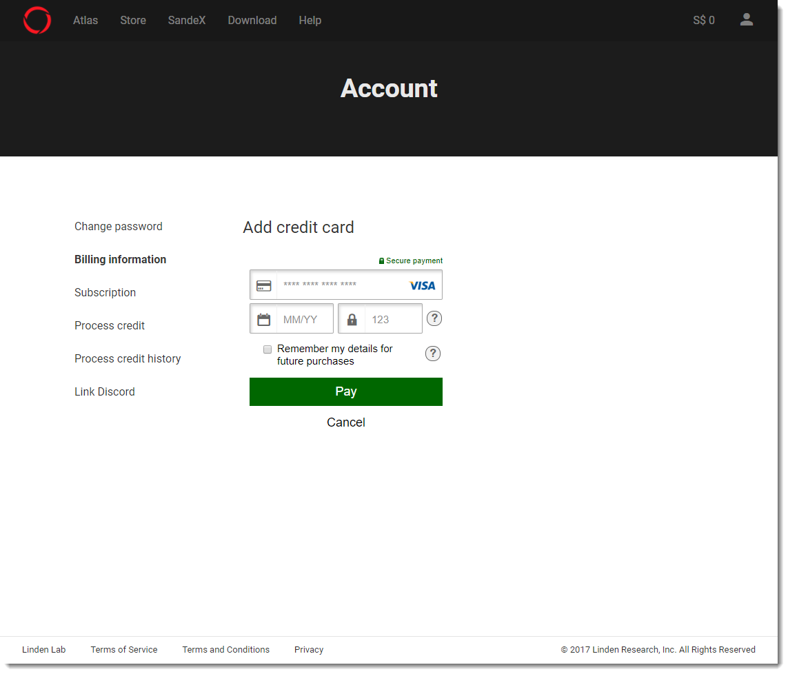Select Change password in the sidebar
The height and width of the screenshot is (674, 788).
pyautogui.click(x=119, y=227)
